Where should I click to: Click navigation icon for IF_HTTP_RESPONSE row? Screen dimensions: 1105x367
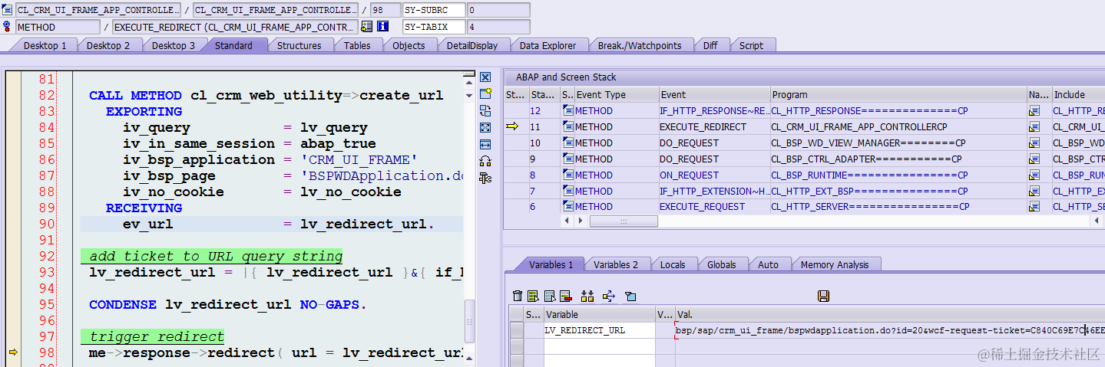(1034, 111)
